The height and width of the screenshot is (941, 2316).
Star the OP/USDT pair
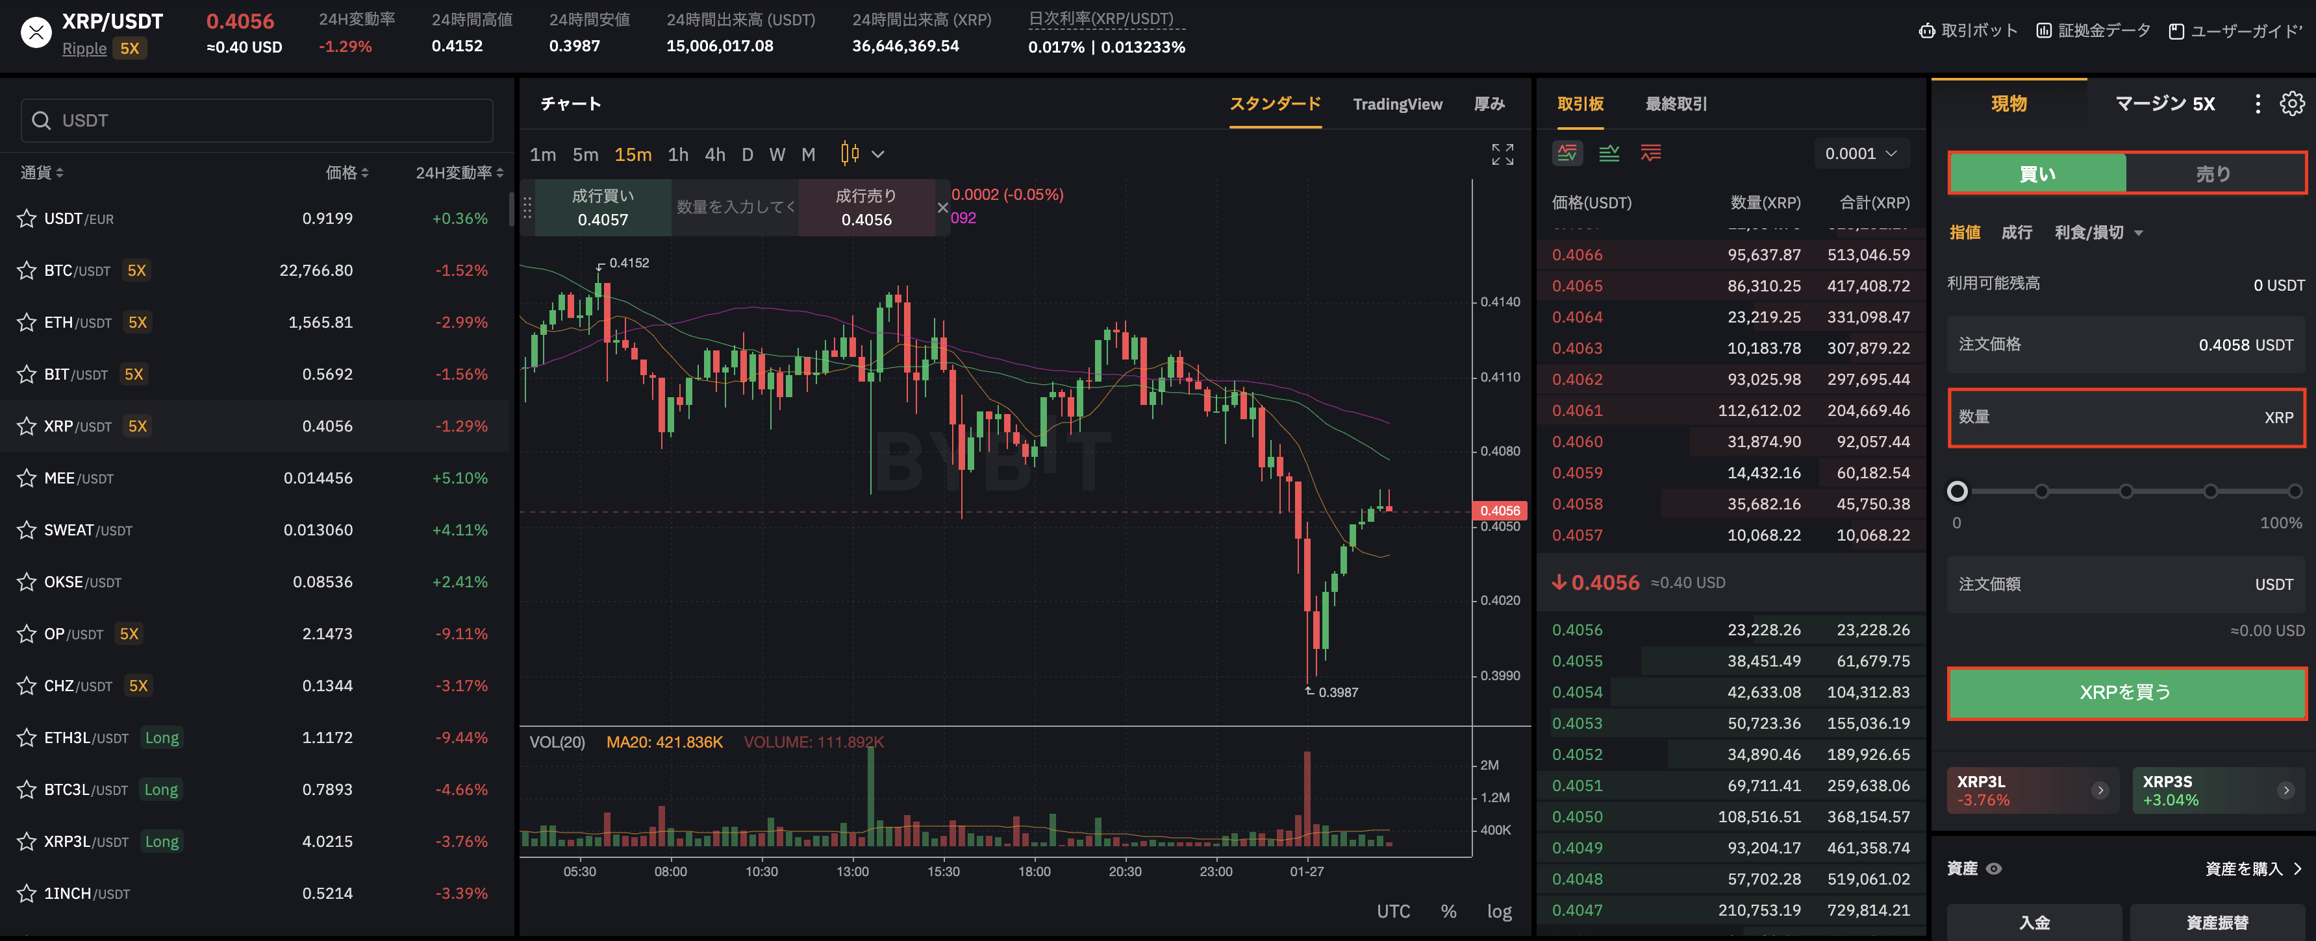27,633
